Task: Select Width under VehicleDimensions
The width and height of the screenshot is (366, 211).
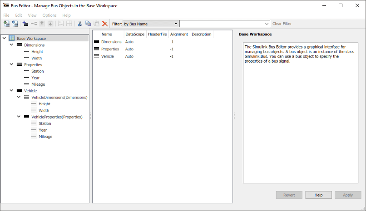Action: pos(44,110)
